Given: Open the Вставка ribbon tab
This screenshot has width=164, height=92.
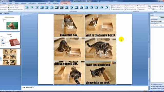Looking at the screenshot, I should pyautogui.click(x=11, y=3).
